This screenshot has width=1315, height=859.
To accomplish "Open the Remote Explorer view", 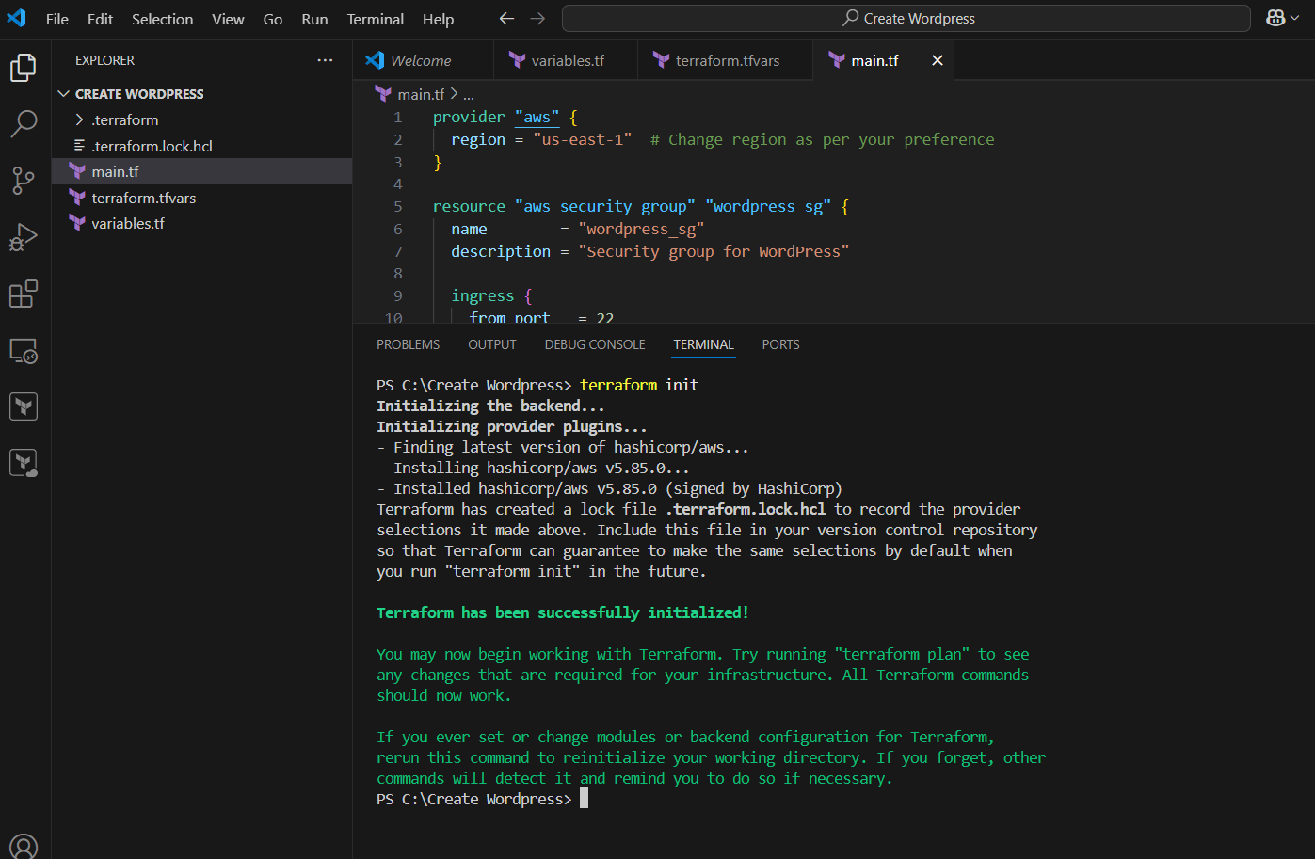I will 24,351.
